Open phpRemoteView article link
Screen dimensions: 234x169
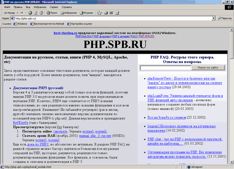tap(185, 83)
